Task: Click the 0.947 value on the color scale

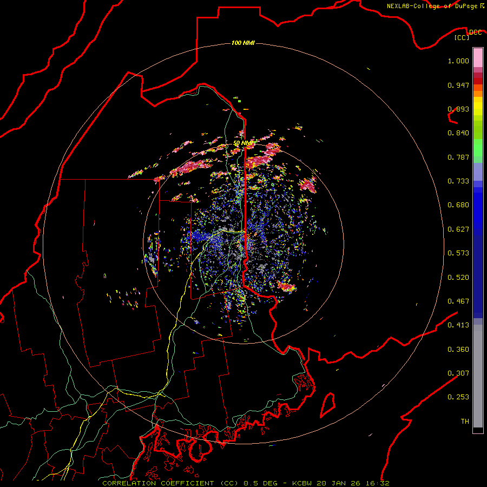Action: (458, 85)
